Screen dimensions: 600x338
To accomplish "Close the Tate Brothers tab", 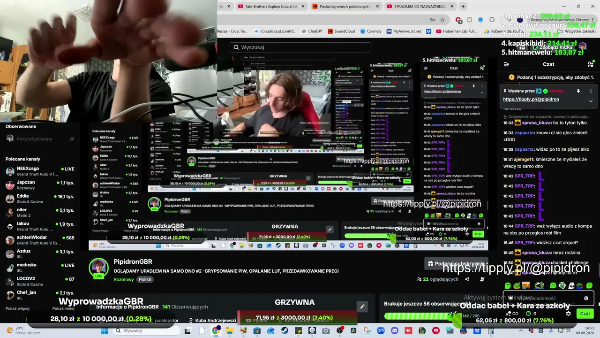I will coord(303,7).
